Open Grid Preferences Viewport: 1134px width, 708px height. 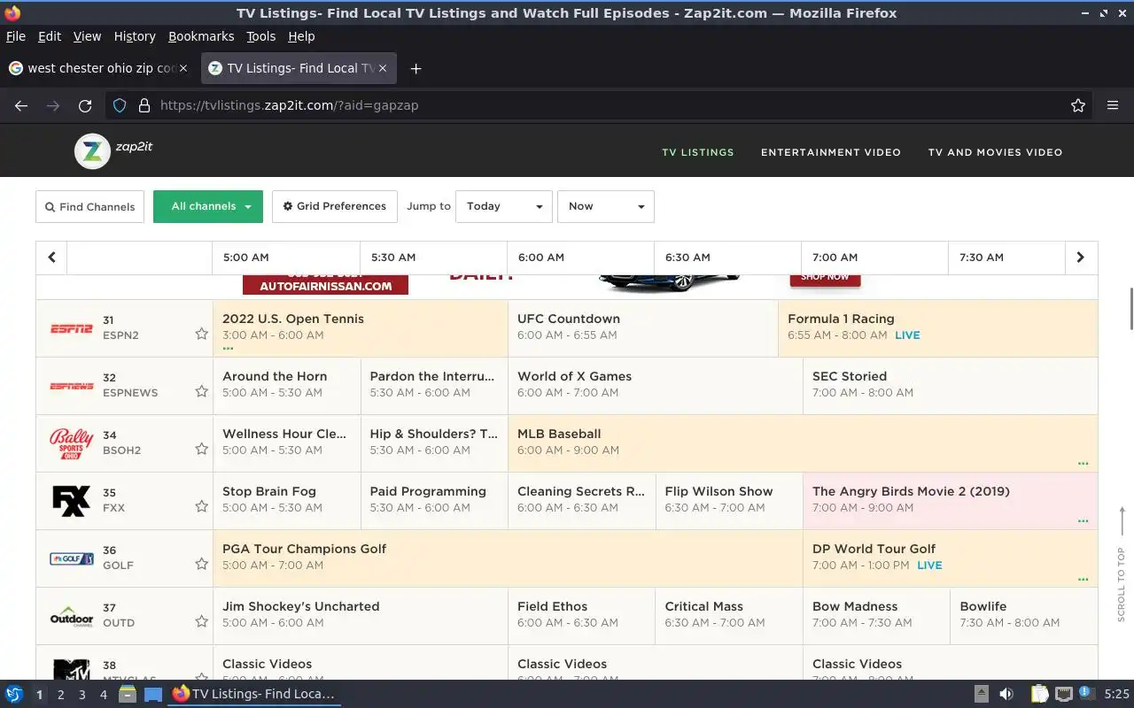point(335,206)
